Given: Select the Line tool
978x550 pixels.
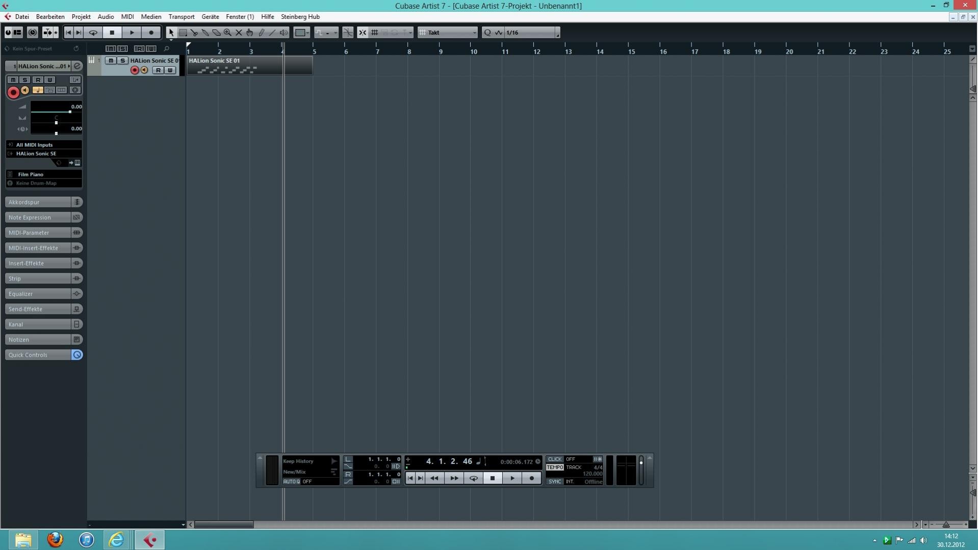Looking at the screenshot, I should pyautogui.click(x=272, y=33).
